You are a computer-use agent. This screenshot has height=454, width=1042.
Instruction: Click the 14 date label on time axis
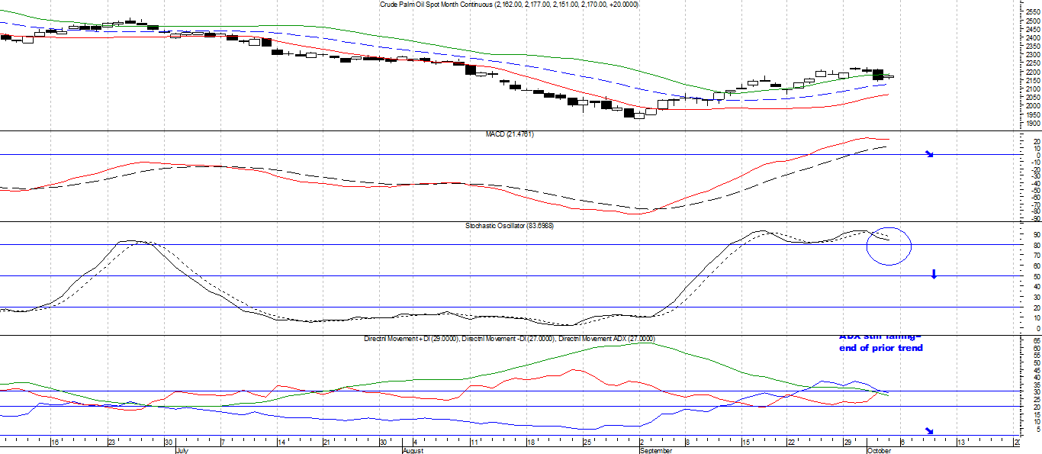point(281,442)
